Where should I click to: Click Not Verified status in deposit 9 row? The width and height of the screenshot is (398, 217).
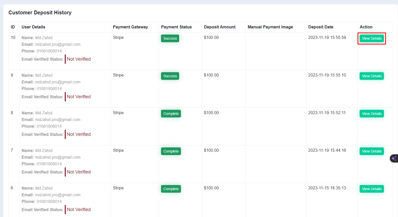click(x=79, y=96)
